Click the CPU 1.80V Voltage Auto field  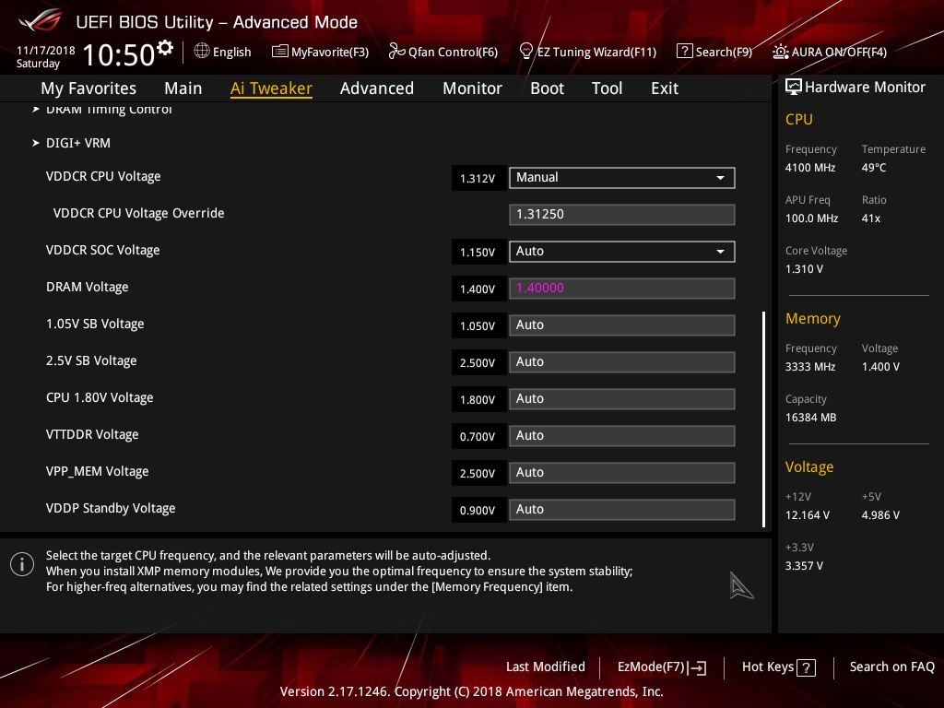(x=622, y=398)
